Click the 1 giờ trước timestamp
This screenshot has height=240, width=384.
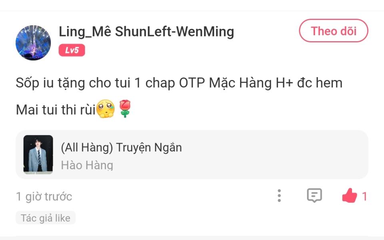(x=44, y=197)
